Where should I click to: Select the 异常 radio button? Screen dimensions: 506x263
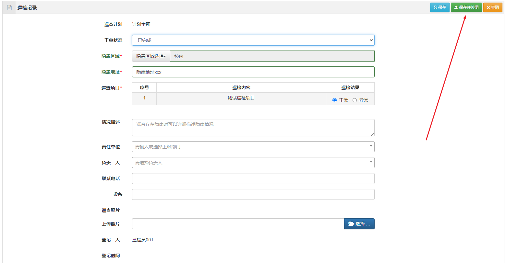(355, 100)
